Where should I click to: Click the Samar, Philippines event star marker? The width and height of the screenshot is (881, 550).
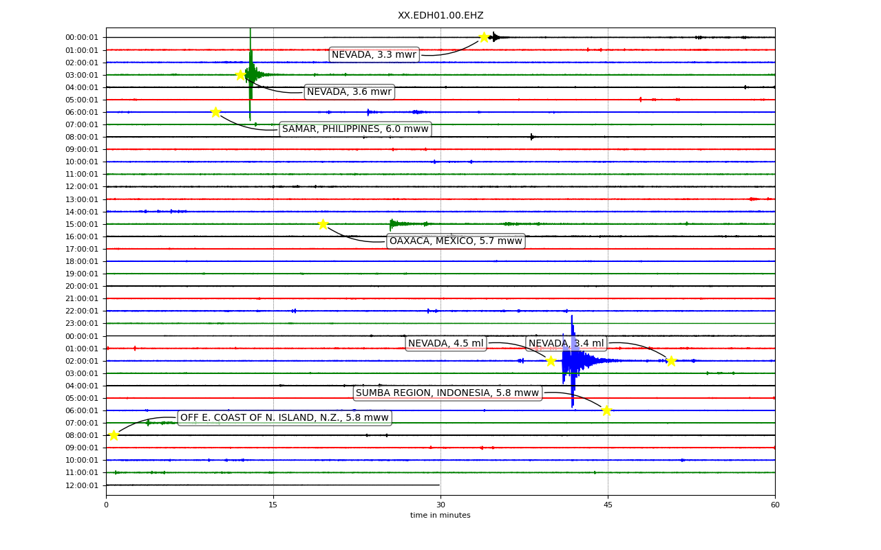[215, 112]
